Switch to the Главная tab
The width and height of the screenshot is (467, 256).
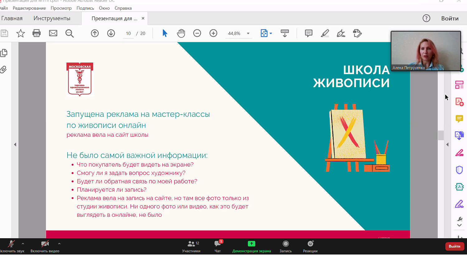(x=12, y=18)
